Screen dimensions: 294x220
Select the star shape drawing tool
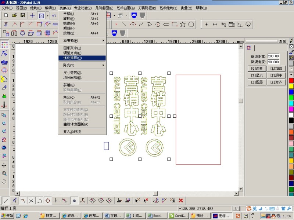[183, 25]
